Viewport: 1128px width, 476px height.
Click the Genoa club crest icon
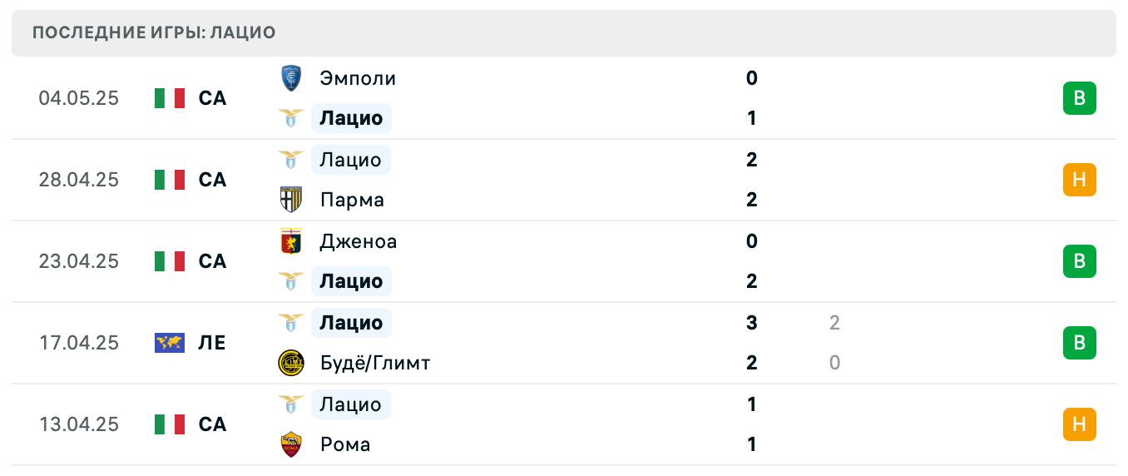pos(291,241)
